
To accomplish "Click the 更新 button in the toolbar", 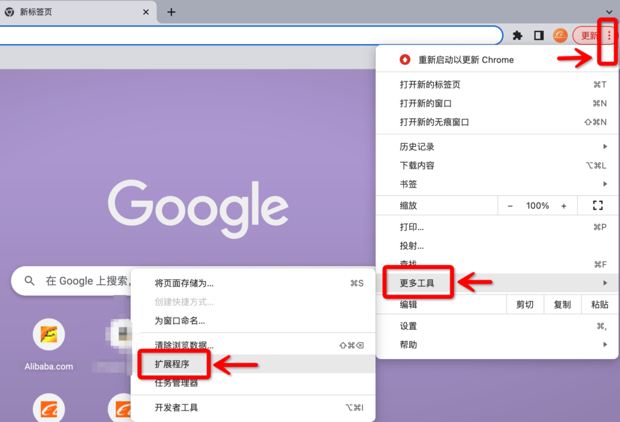I will 589,36.
